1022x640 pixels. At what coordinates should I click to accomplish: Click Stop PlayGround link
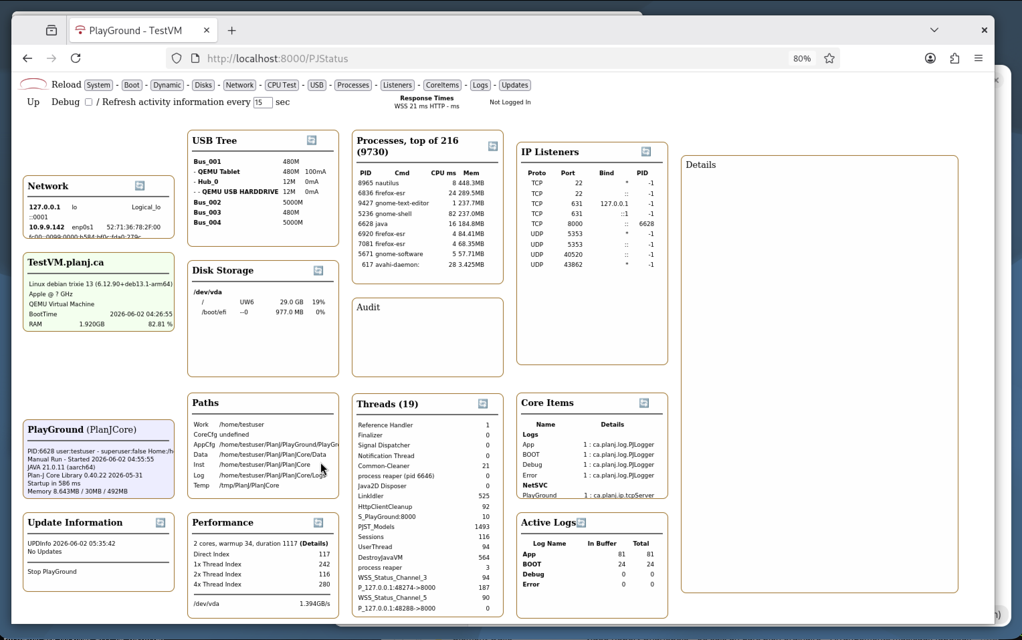[x=52, y=572]
